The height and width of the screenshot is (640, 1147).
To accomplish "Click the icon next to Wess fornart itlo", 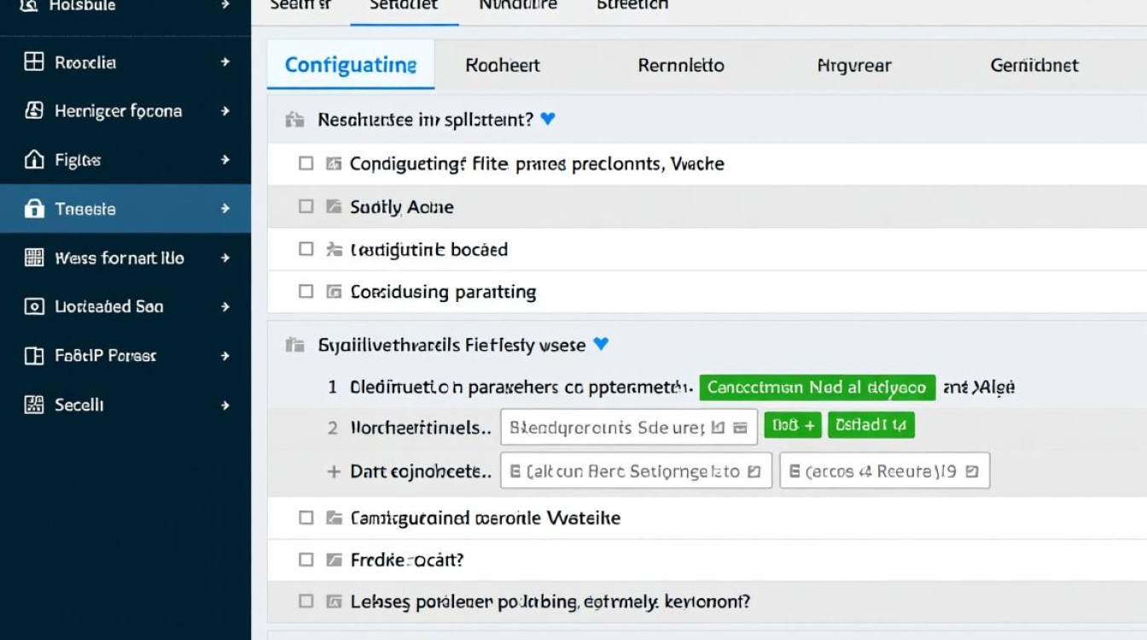I will coord(34,258).
